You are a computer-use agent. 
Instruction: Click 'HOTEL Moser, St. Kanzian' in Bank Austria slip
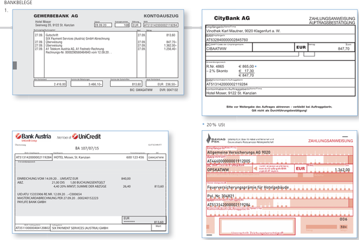click(72, 157)
